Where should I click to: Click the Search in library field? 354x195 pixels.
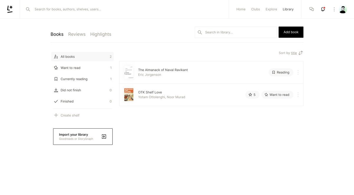[239, 32]
